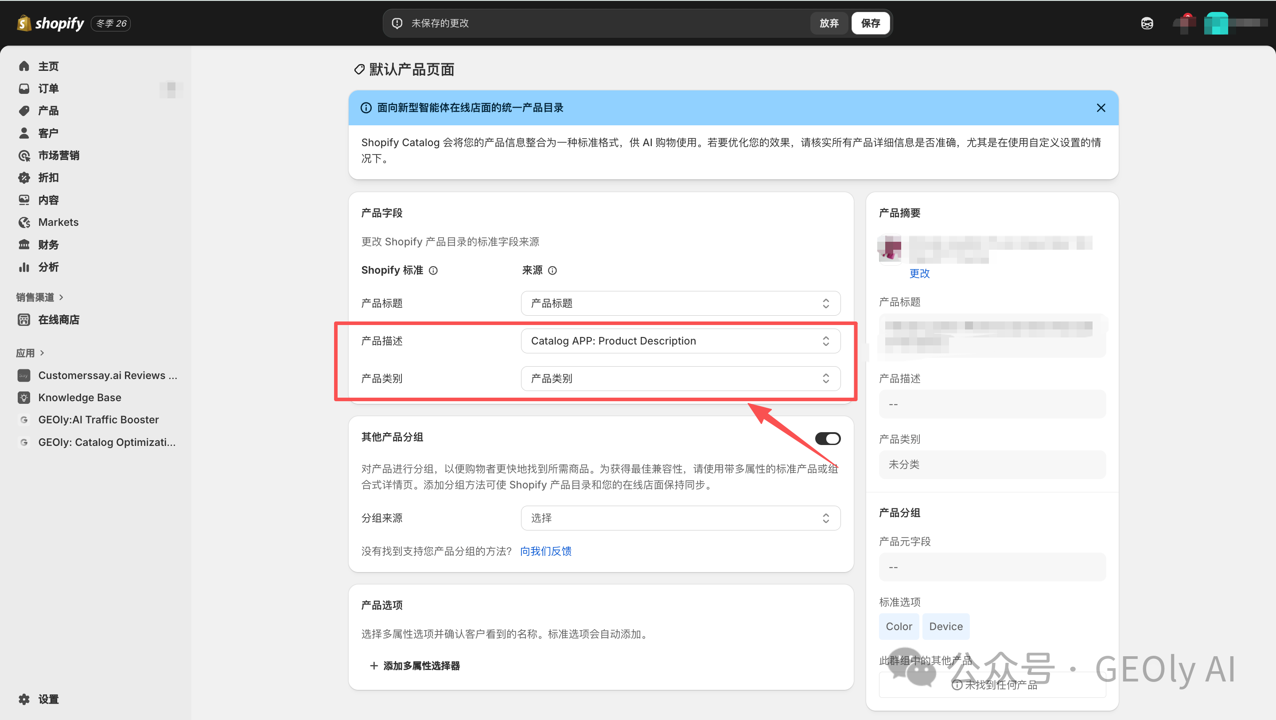Image resolution: width=1276 pixels, height=720 pixels.
Task: Open GEOly:AI Traffic Booster app icon
Action: click(x=24, y=420)
